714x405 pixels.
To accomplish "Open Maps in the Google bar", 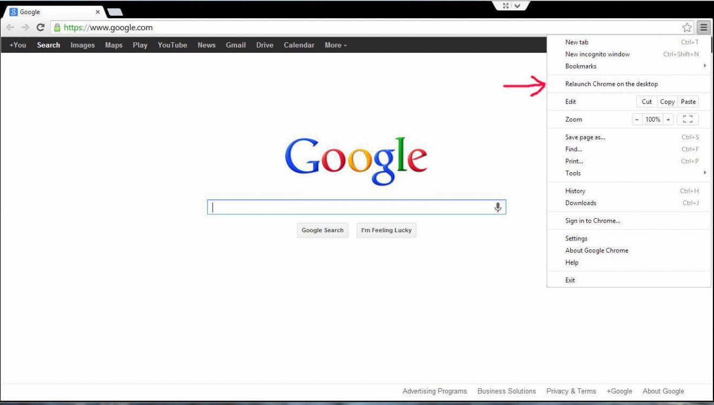I will pyautogui.click(x=114, y=45).
